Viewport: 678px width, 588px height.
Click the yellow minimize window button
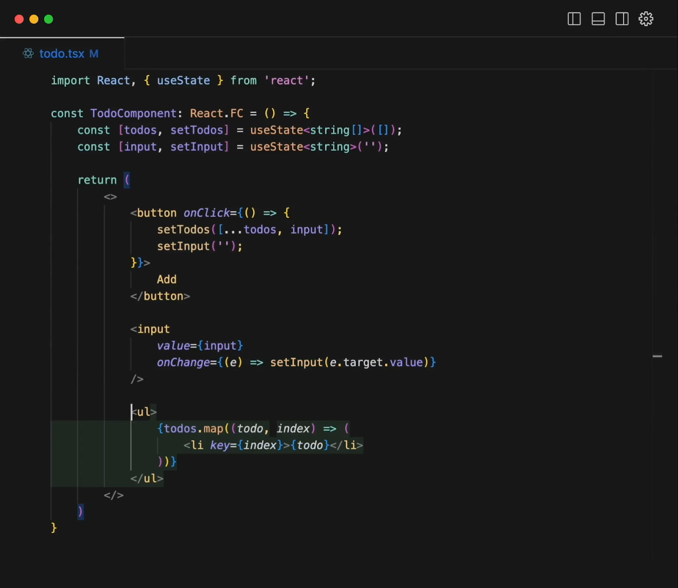tap(34, 19)
